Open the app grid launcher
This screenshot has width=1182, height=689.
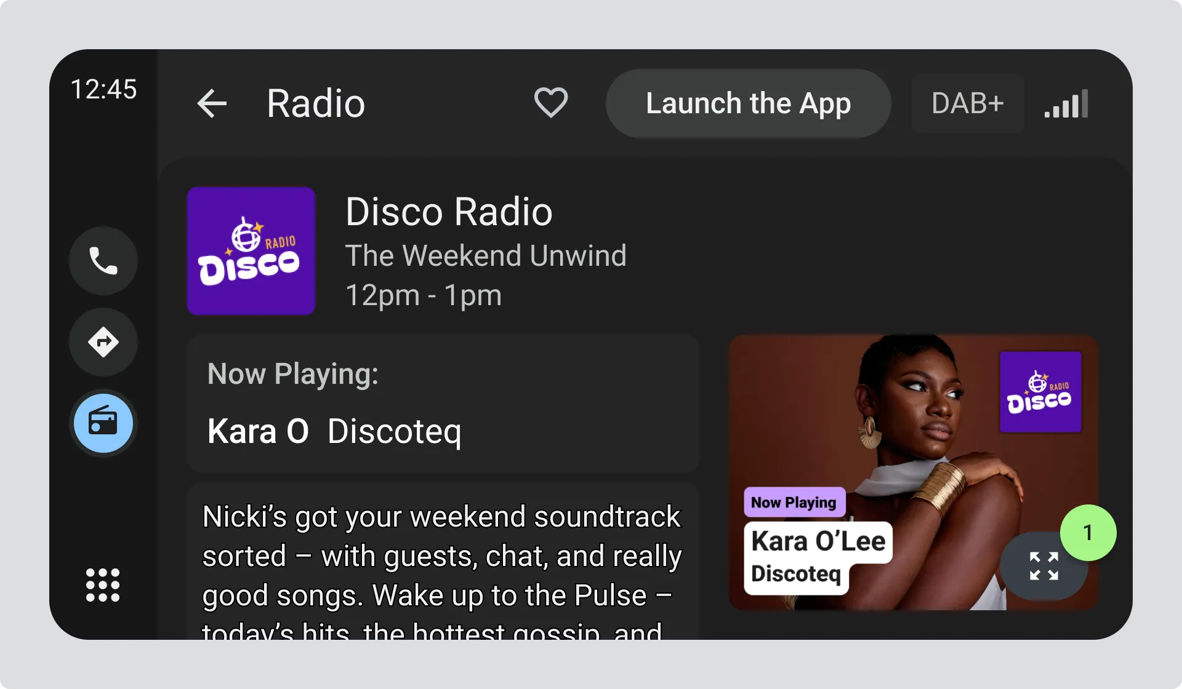(x=103, y=584)
